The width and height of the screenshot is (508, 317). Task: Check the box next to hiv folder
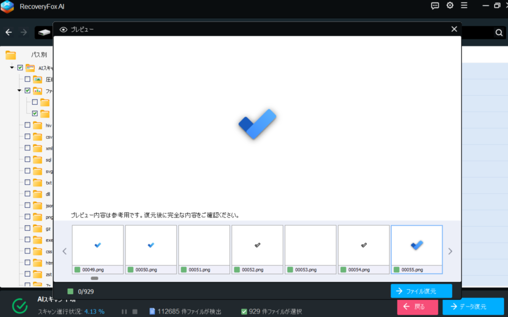coord(27,126)
